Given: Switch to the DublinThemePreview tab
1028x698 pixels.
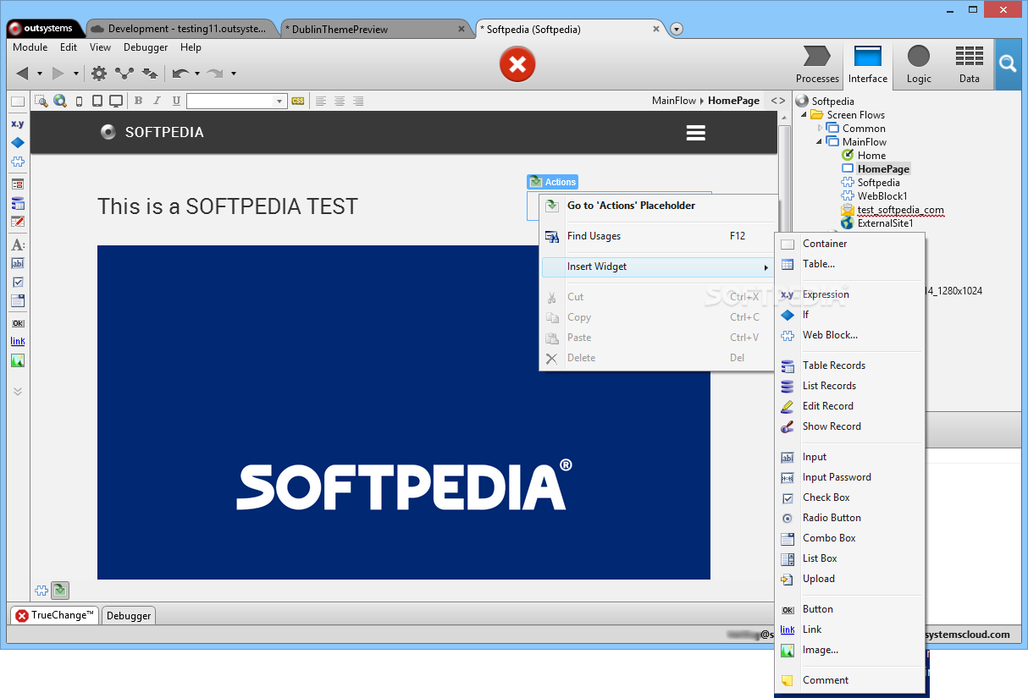Looking at the screenshot, I should (x=375, y=29).
